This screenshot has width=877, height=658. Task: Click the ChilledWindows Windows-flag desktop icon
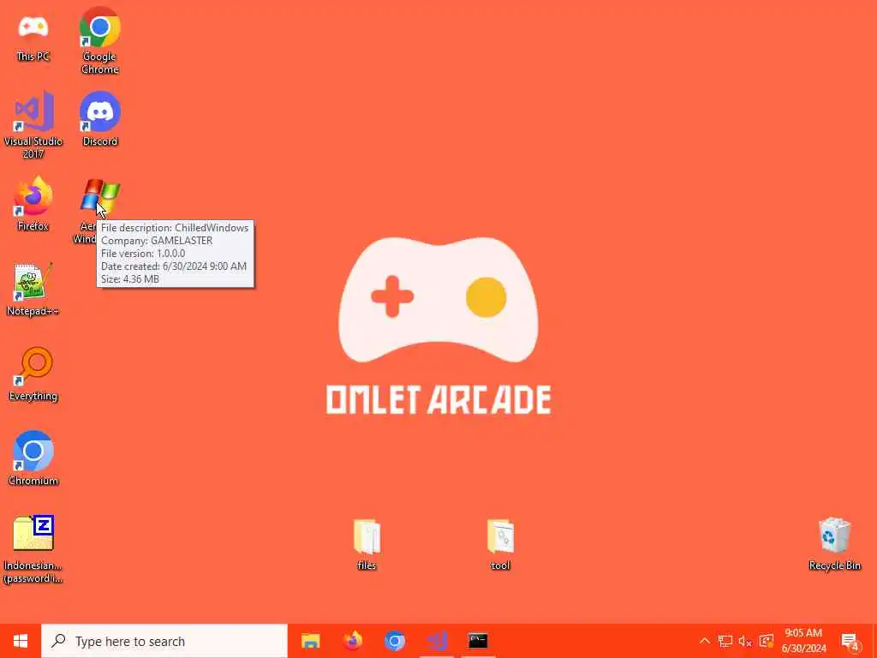click(x=99, y=197)
